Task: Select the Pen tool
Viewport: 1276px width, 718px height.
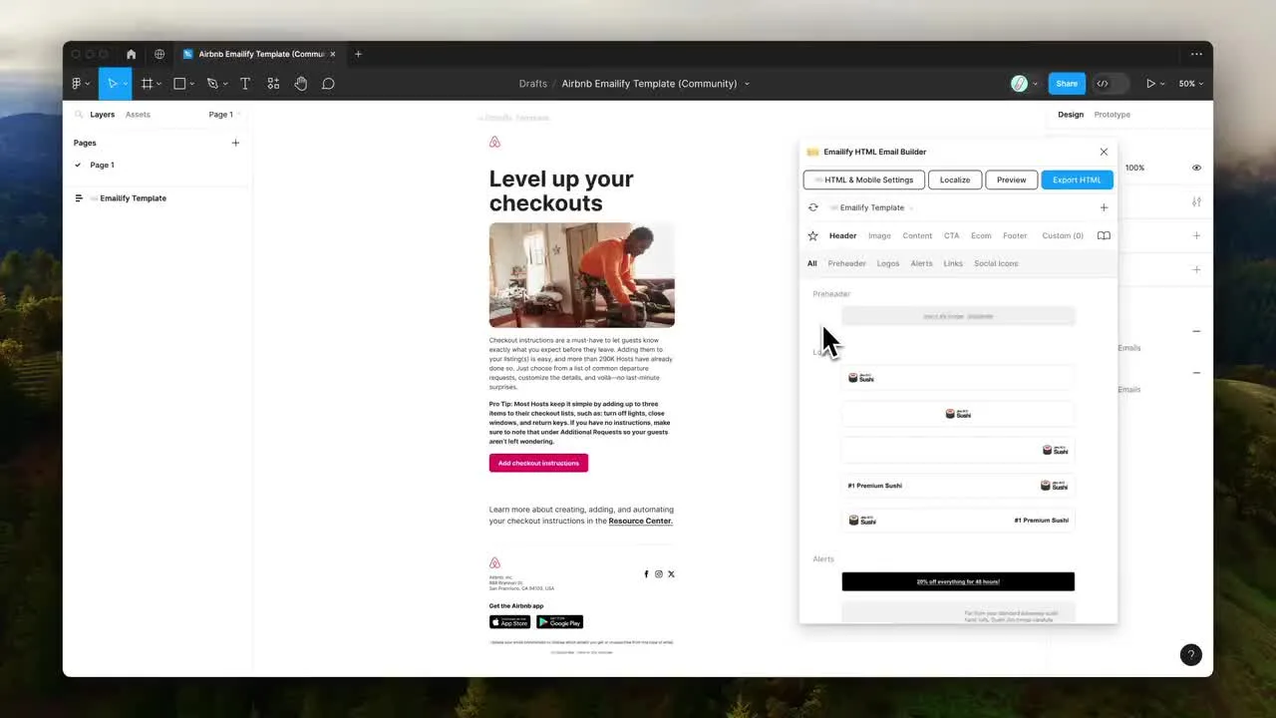Action: click(211, 83)
